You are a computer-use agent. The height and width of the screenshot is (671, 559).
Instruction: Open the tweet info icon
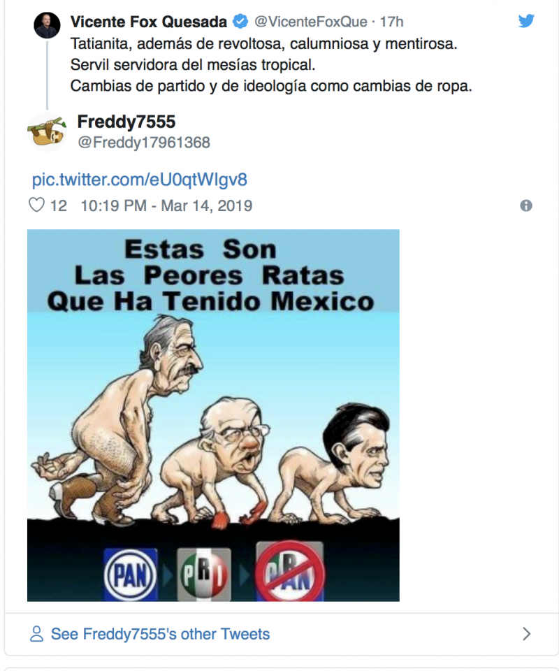point(526,205)
